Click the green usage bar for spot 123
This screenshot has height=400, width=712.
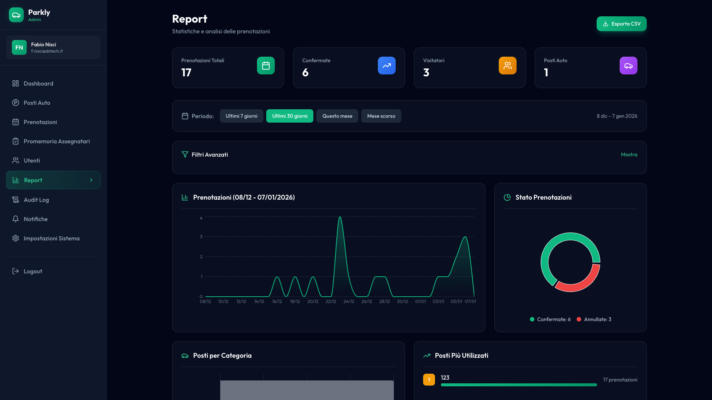pos(518,385)
